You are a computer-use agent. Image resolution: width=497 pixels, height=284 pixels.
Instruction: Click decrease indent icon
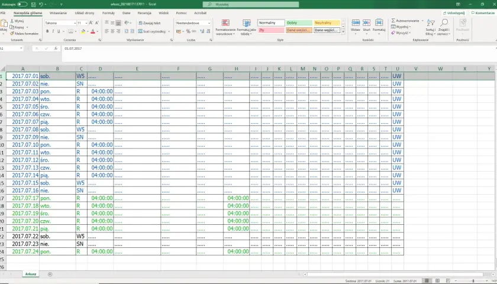127,31
